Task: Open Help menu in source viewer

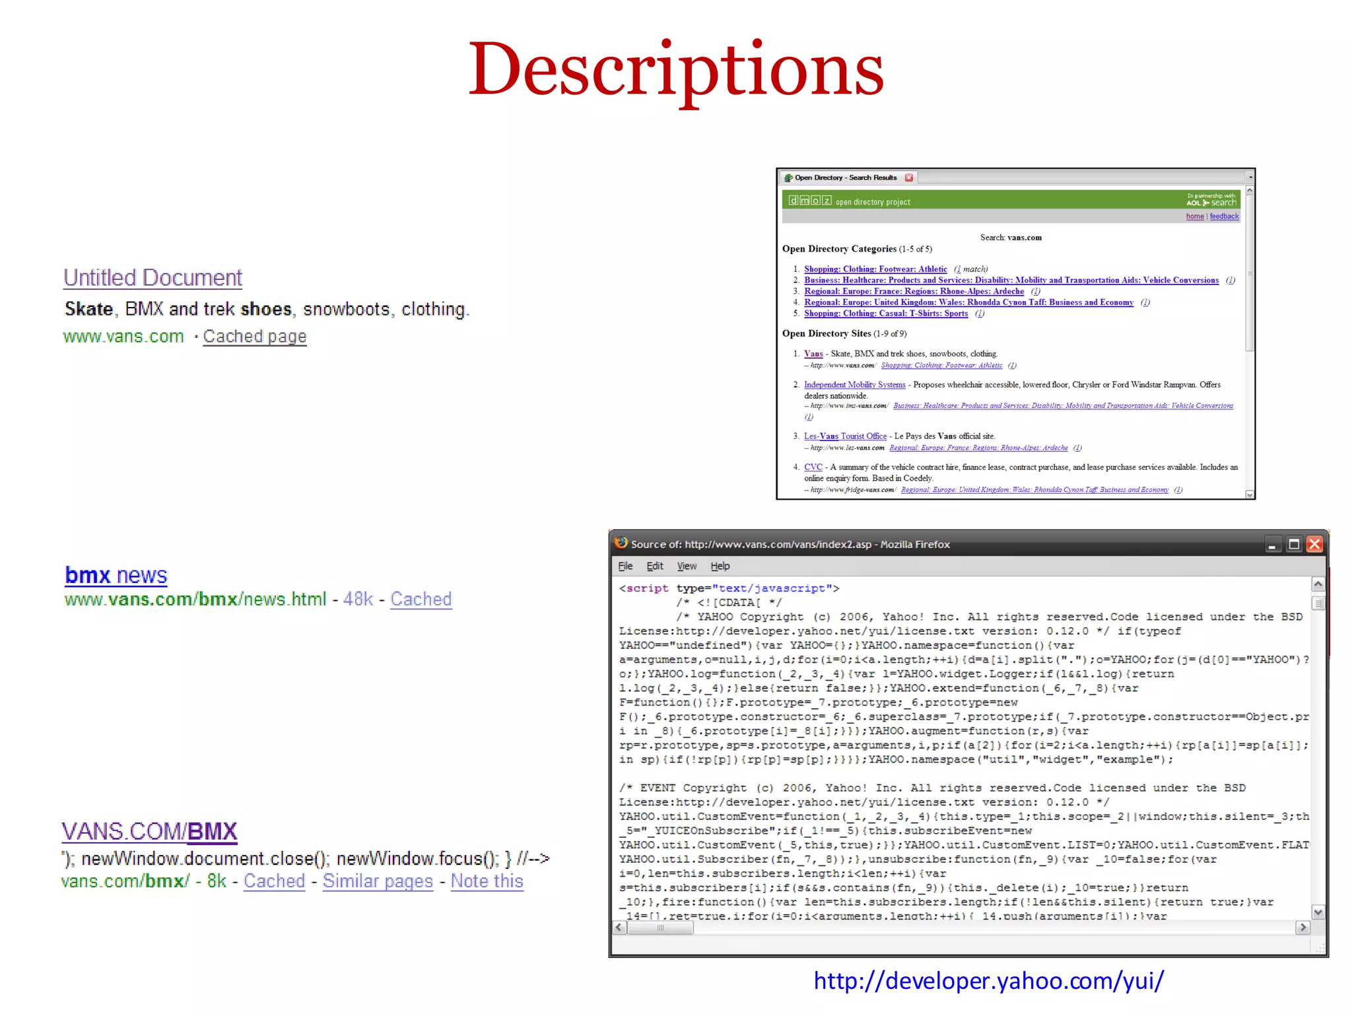Action: coord(720,566)
